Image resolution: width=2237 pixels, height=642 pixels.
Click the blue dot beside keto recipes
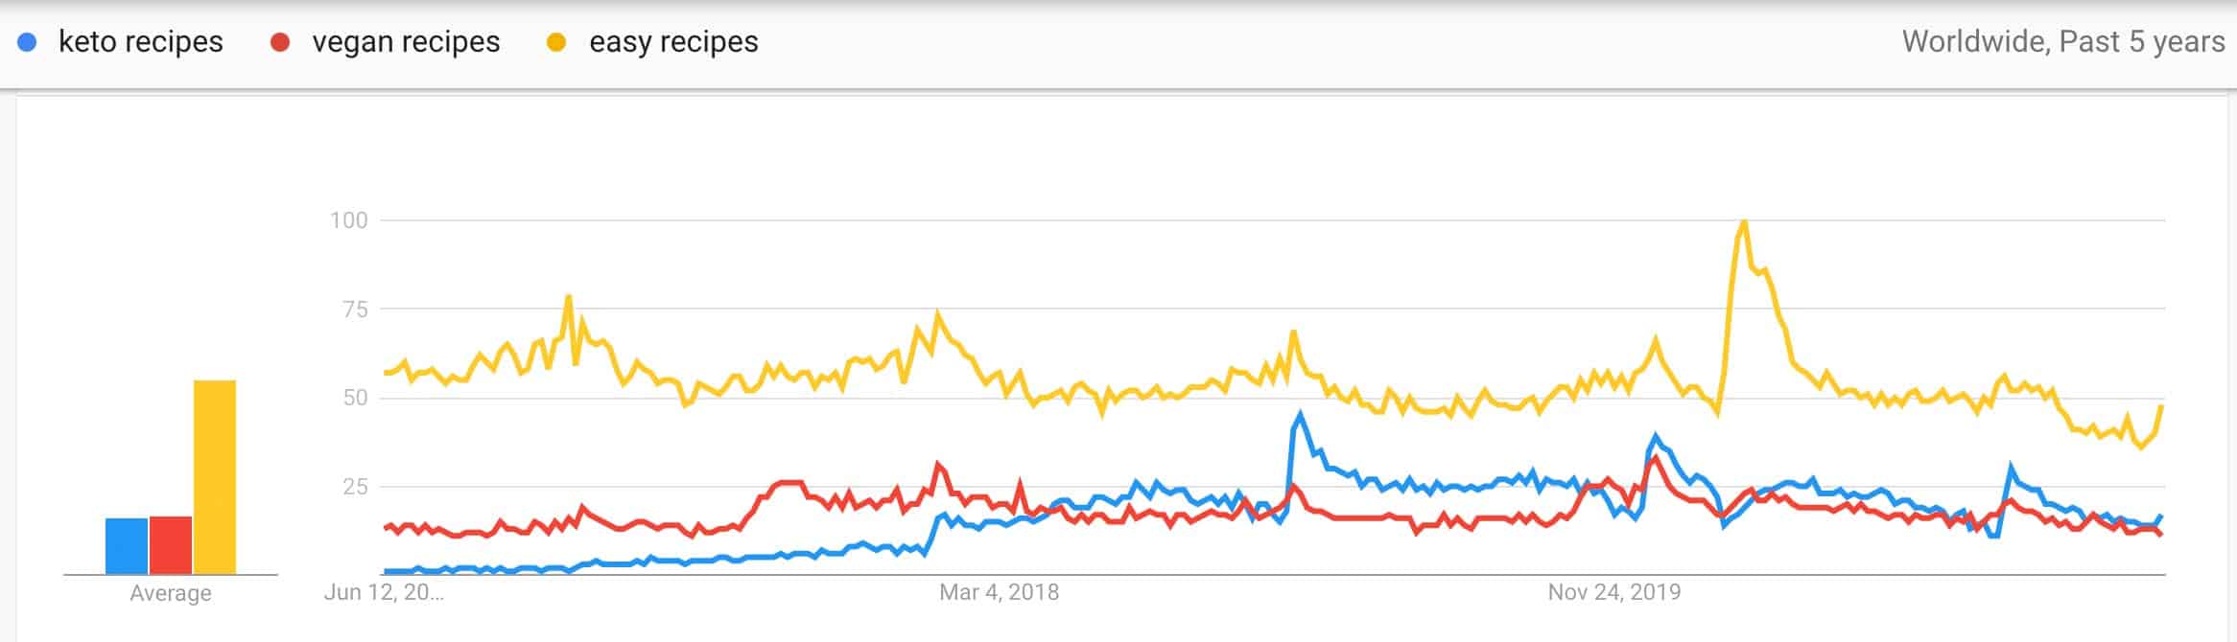(28, 43)
